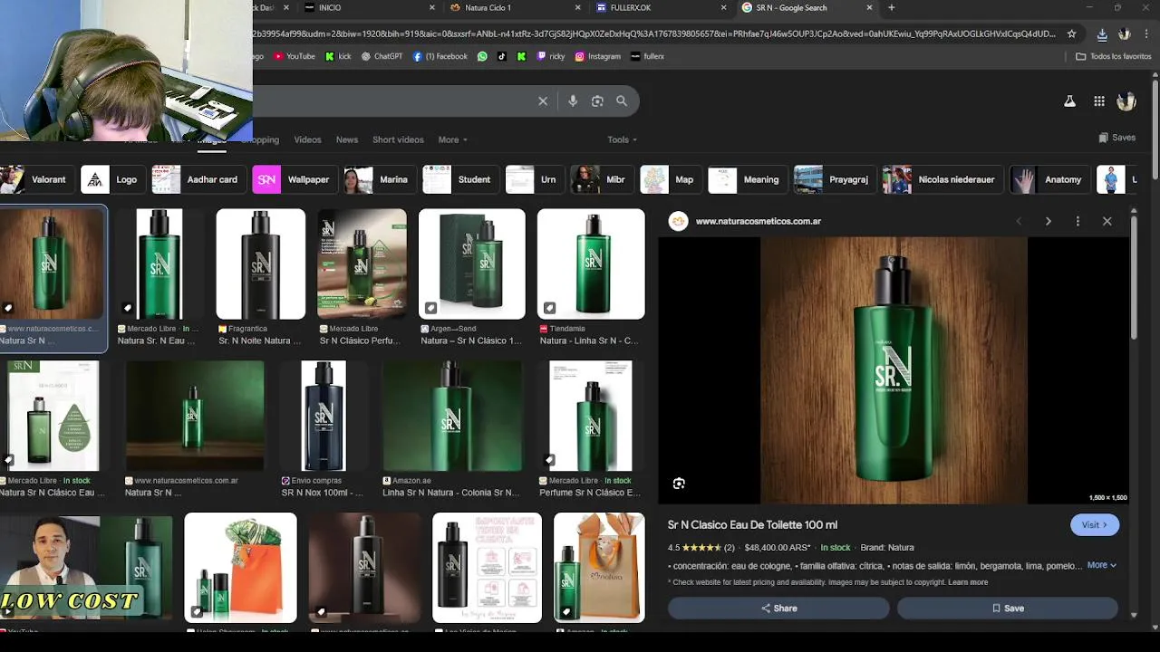Expand product details with More chevron
Viewport: 1160px width, 652px height.
point(1101,565)
